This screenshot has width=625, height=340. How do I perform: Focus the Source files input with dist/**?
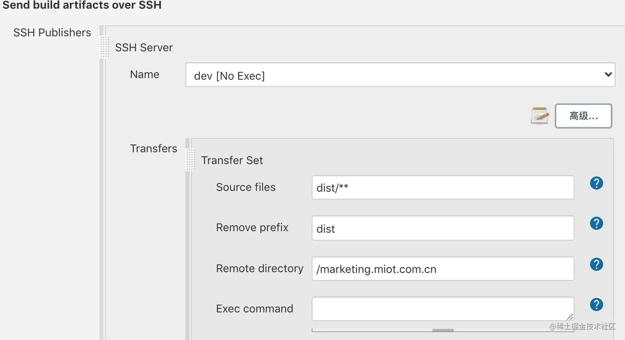442,188
